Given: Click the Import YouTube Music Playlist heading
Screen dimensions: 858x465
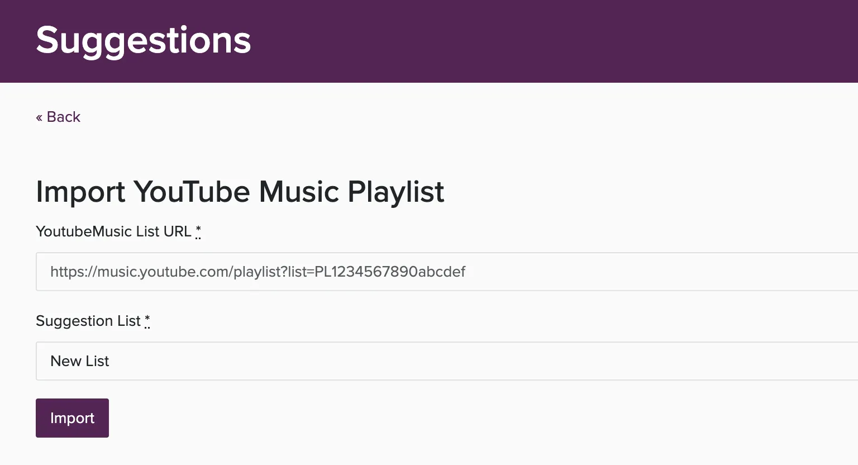Looking at the screenshot, I should pos(240,192).
